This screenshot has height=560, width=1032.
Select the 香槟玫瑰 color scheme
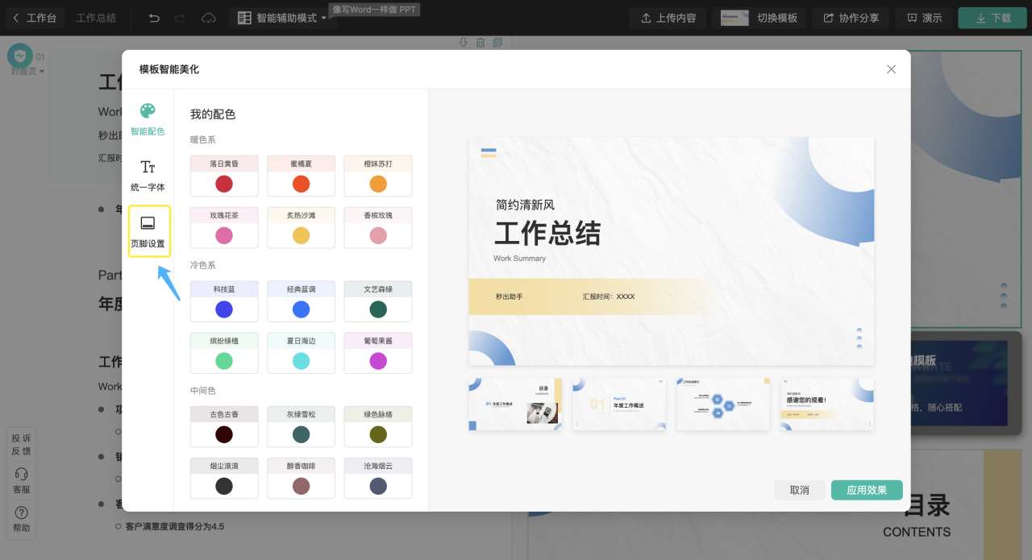(x=377, y=227)
